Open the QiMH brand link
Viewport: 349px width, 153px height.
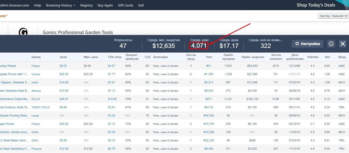tap(35, 141)
